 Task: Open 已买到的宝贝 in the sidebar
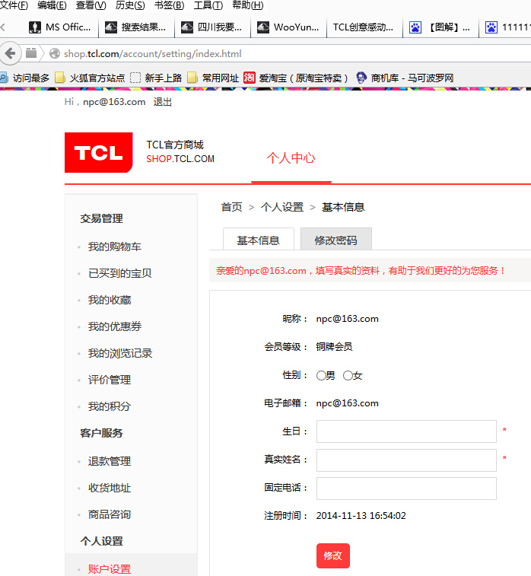[119, 273]
